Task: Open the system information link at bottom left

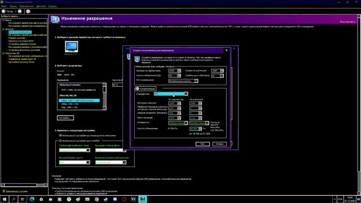Action: tap(16, 191)
